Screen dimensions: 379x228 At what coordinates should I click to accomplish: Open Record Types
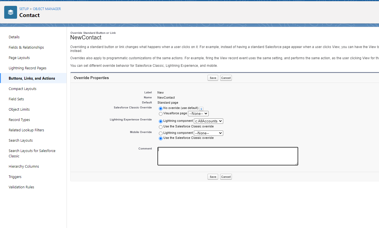point(19,120)
